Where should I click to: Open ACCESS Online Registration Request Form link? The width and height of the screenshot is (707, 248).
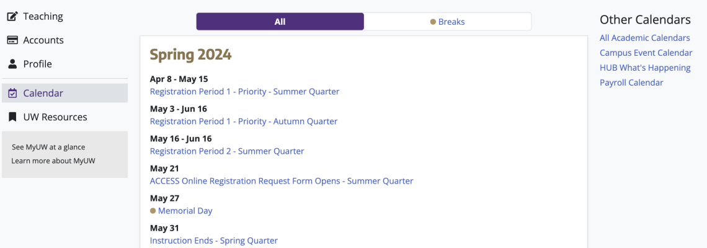[282, 181]
